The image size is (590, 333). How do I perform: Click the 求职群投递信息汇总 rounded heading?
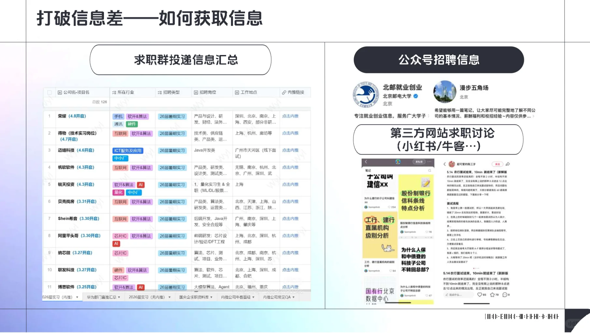180,60
